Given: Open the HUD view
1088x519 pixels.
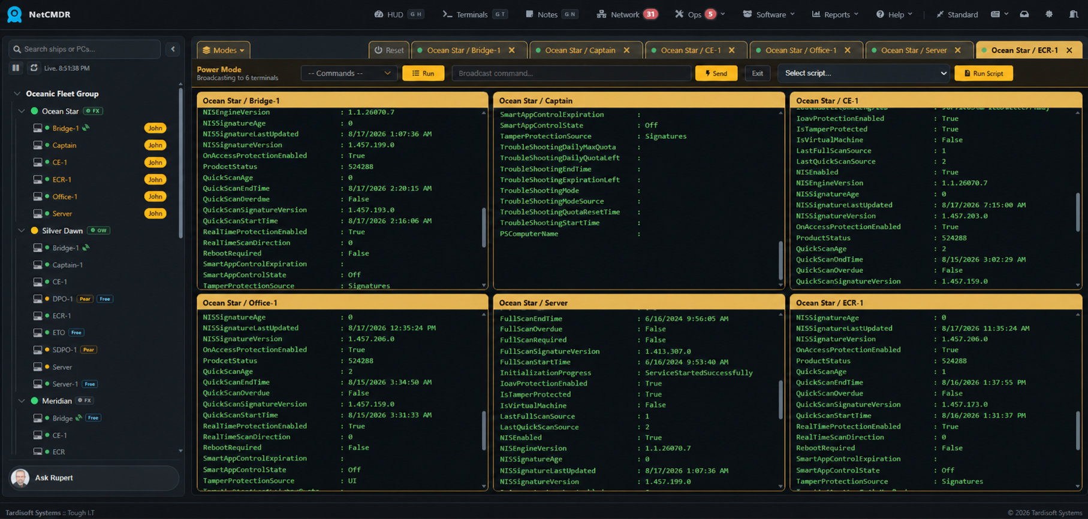Looking at the screenshot, I should (x=399, y=14).
